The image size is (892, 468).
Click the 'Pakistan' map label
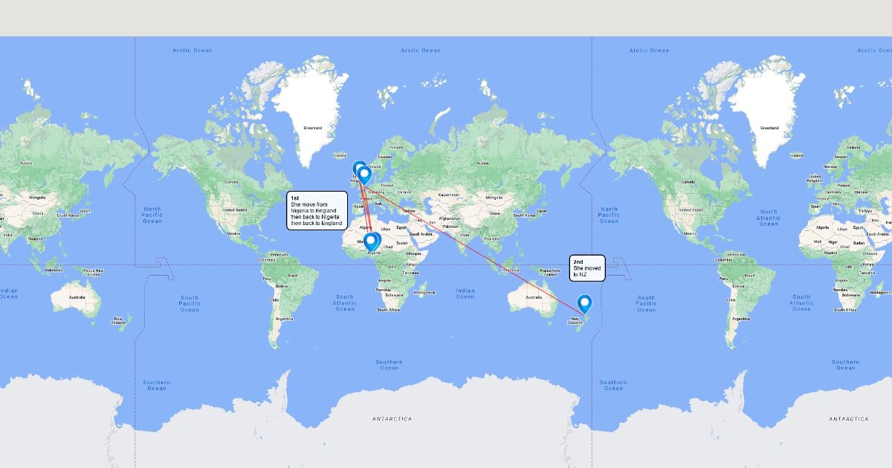pos(450,227)
